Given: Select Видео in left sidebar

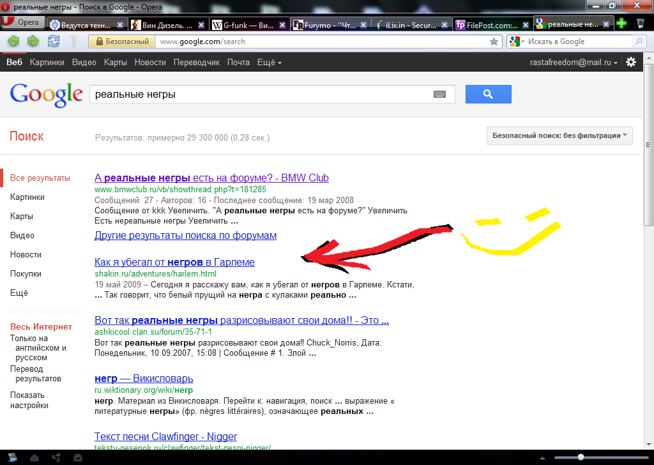Looking at the screenshot, I should point(22,236).
